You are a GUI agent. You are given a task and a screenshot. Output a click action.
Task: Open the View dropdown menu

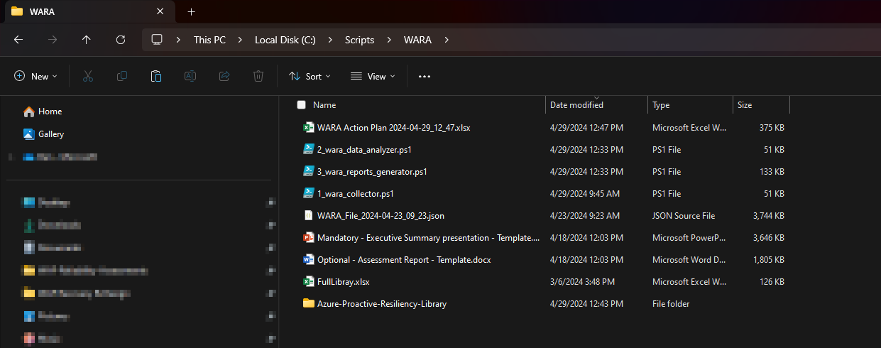pos(371,76)
